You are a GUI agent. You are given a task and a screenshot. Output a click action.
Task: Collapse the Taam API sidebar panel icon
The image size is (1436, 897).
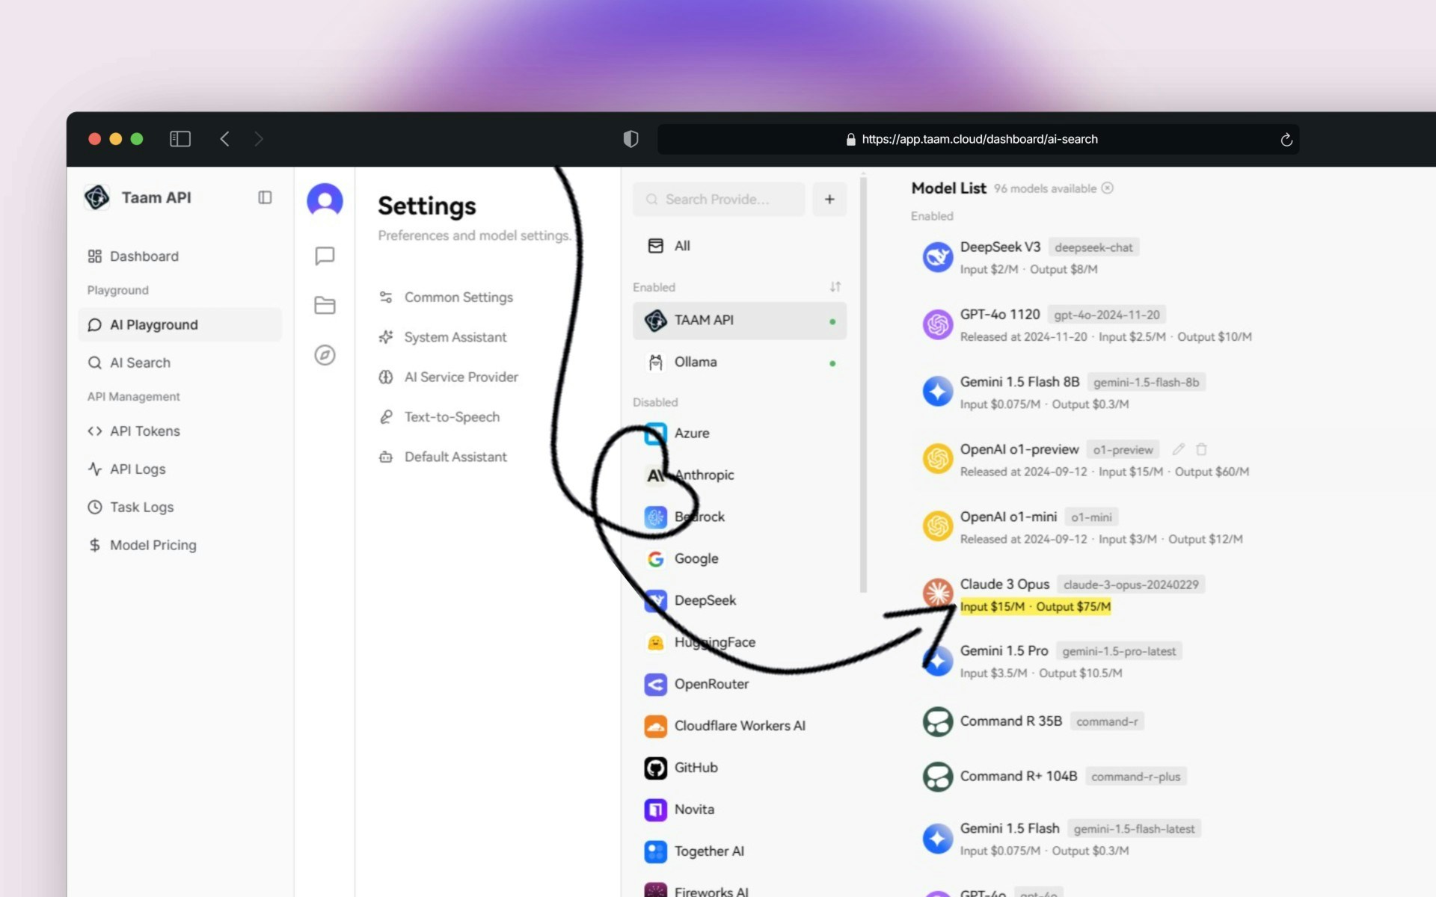[x=265, y=197]
